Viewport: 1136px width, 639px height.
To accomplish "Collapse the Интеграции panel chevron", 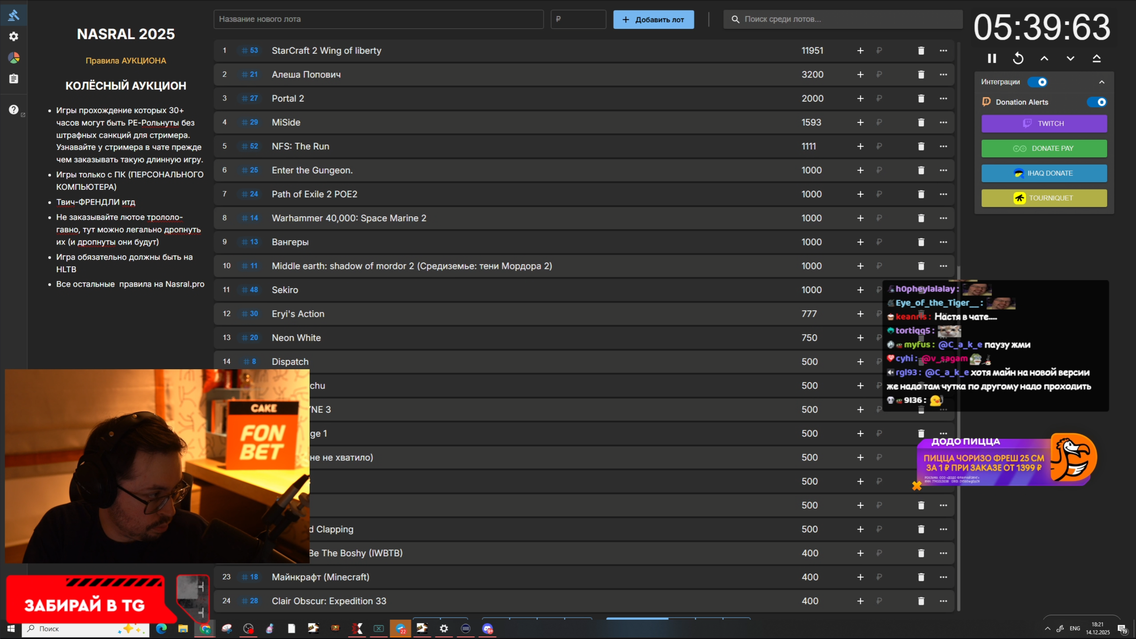I will 1101,82.
